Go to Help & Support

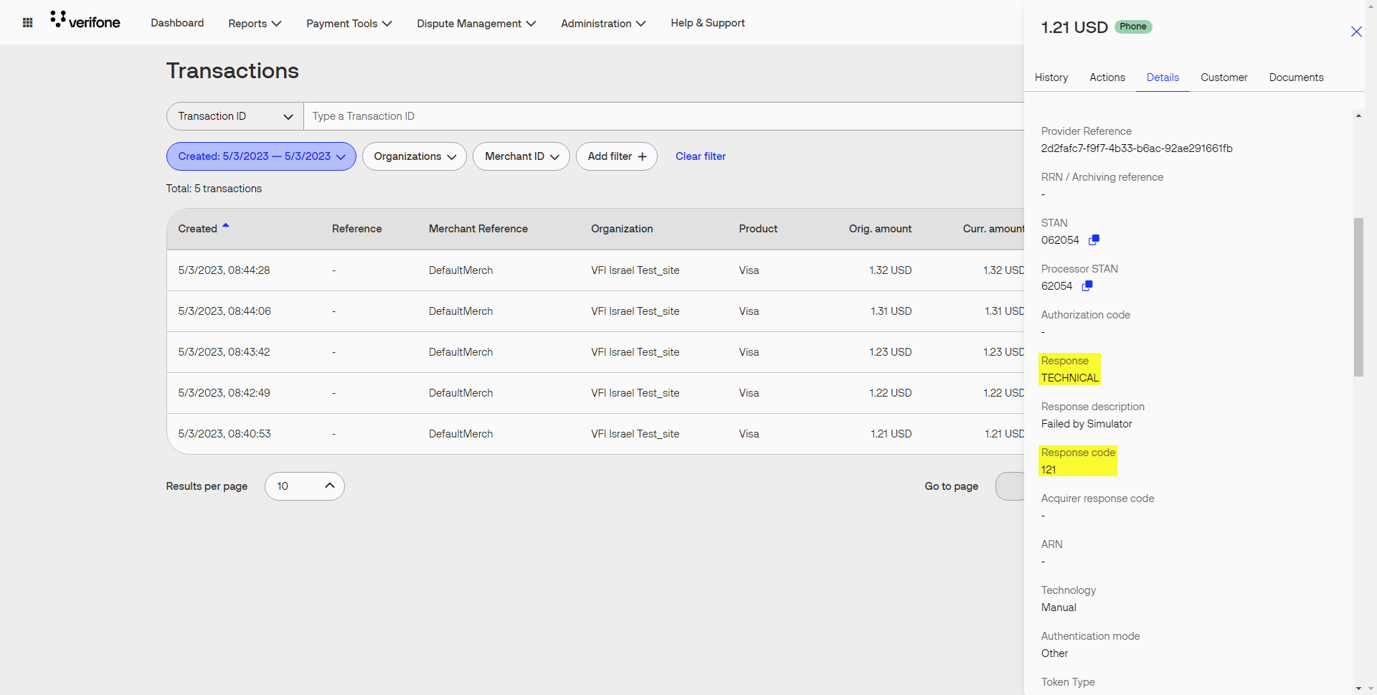coord(707,23)
